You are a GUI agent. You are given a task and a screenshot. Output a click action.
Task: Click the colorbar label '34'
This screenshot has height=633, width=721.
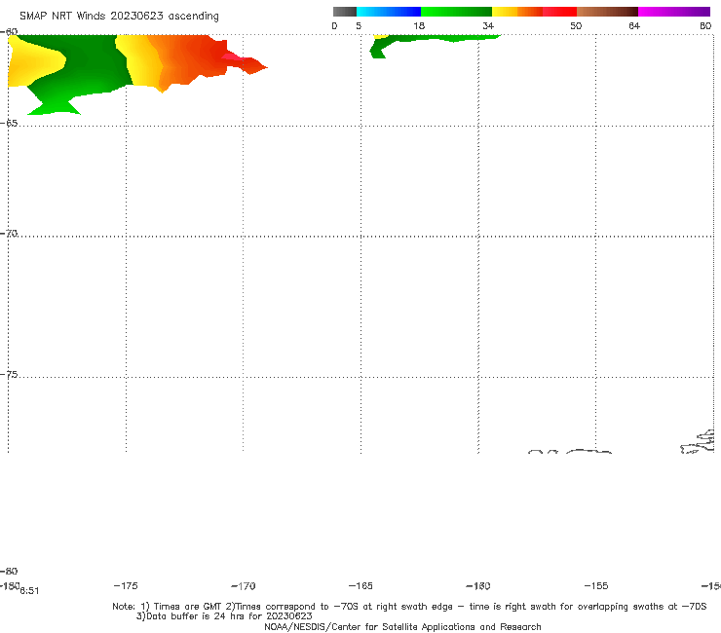point(488,25)
